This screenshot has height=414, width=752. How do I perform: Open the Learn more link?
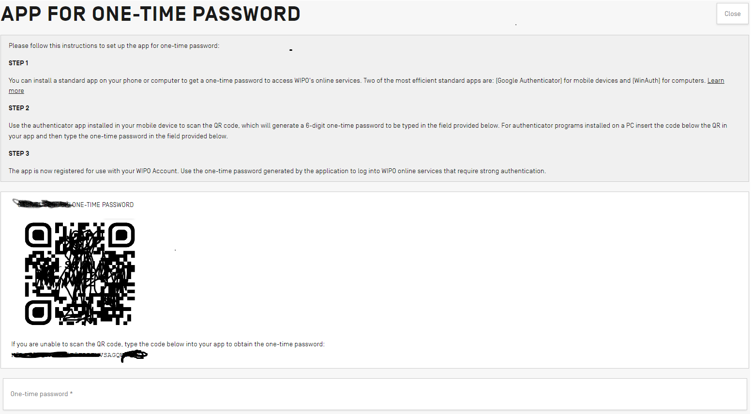[715, 81]
